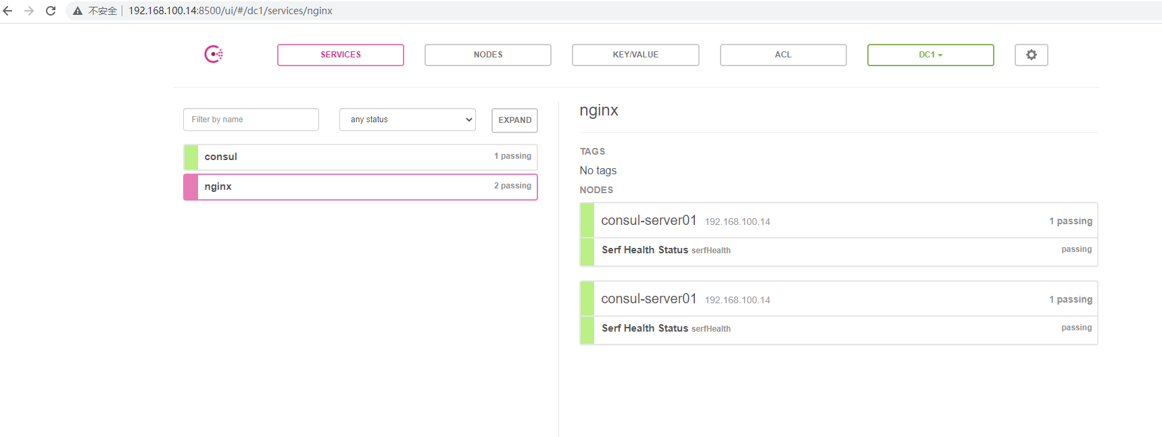Click the browser forward arrow
The image size is (1162, 437).
pos(29,11)
